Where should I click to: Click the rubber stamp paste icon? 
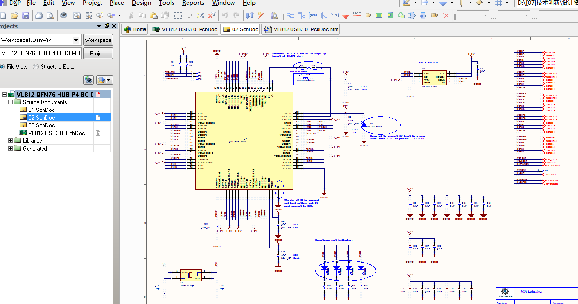click(165, 15)
